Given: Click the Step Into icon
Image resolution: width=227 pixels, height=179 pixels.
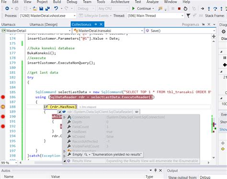Looking at the screenshot, I should click(209, 9).
